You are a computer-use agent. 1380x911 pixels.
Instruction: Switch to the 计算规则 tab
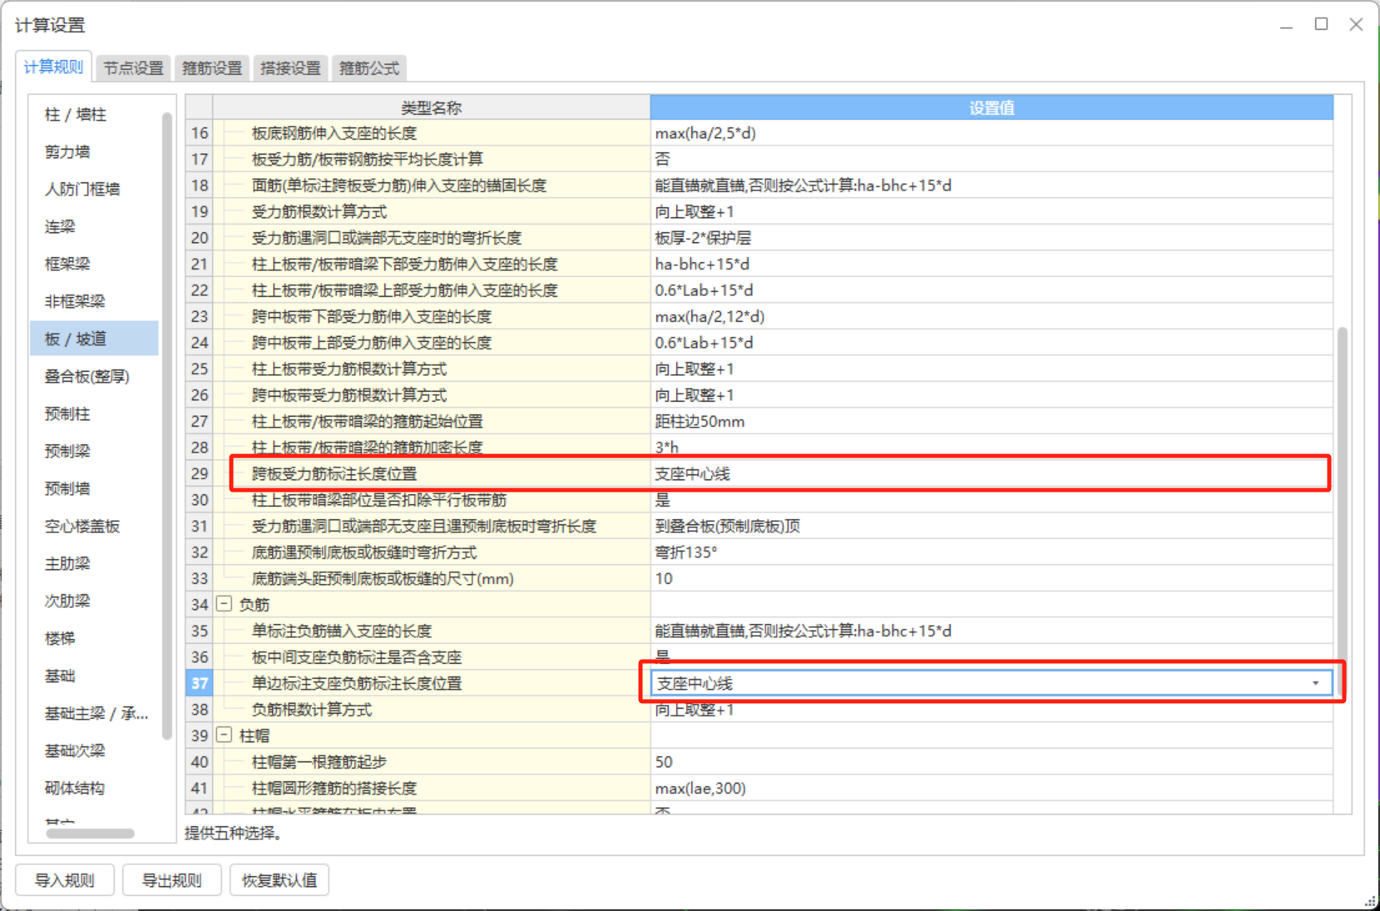click(53, 67)
